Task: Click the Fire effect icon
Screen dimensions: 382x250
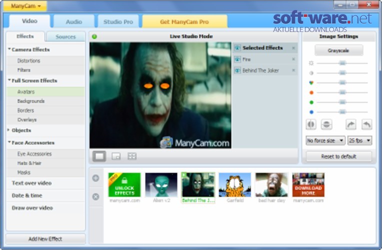Action: [x=237, y=59]
